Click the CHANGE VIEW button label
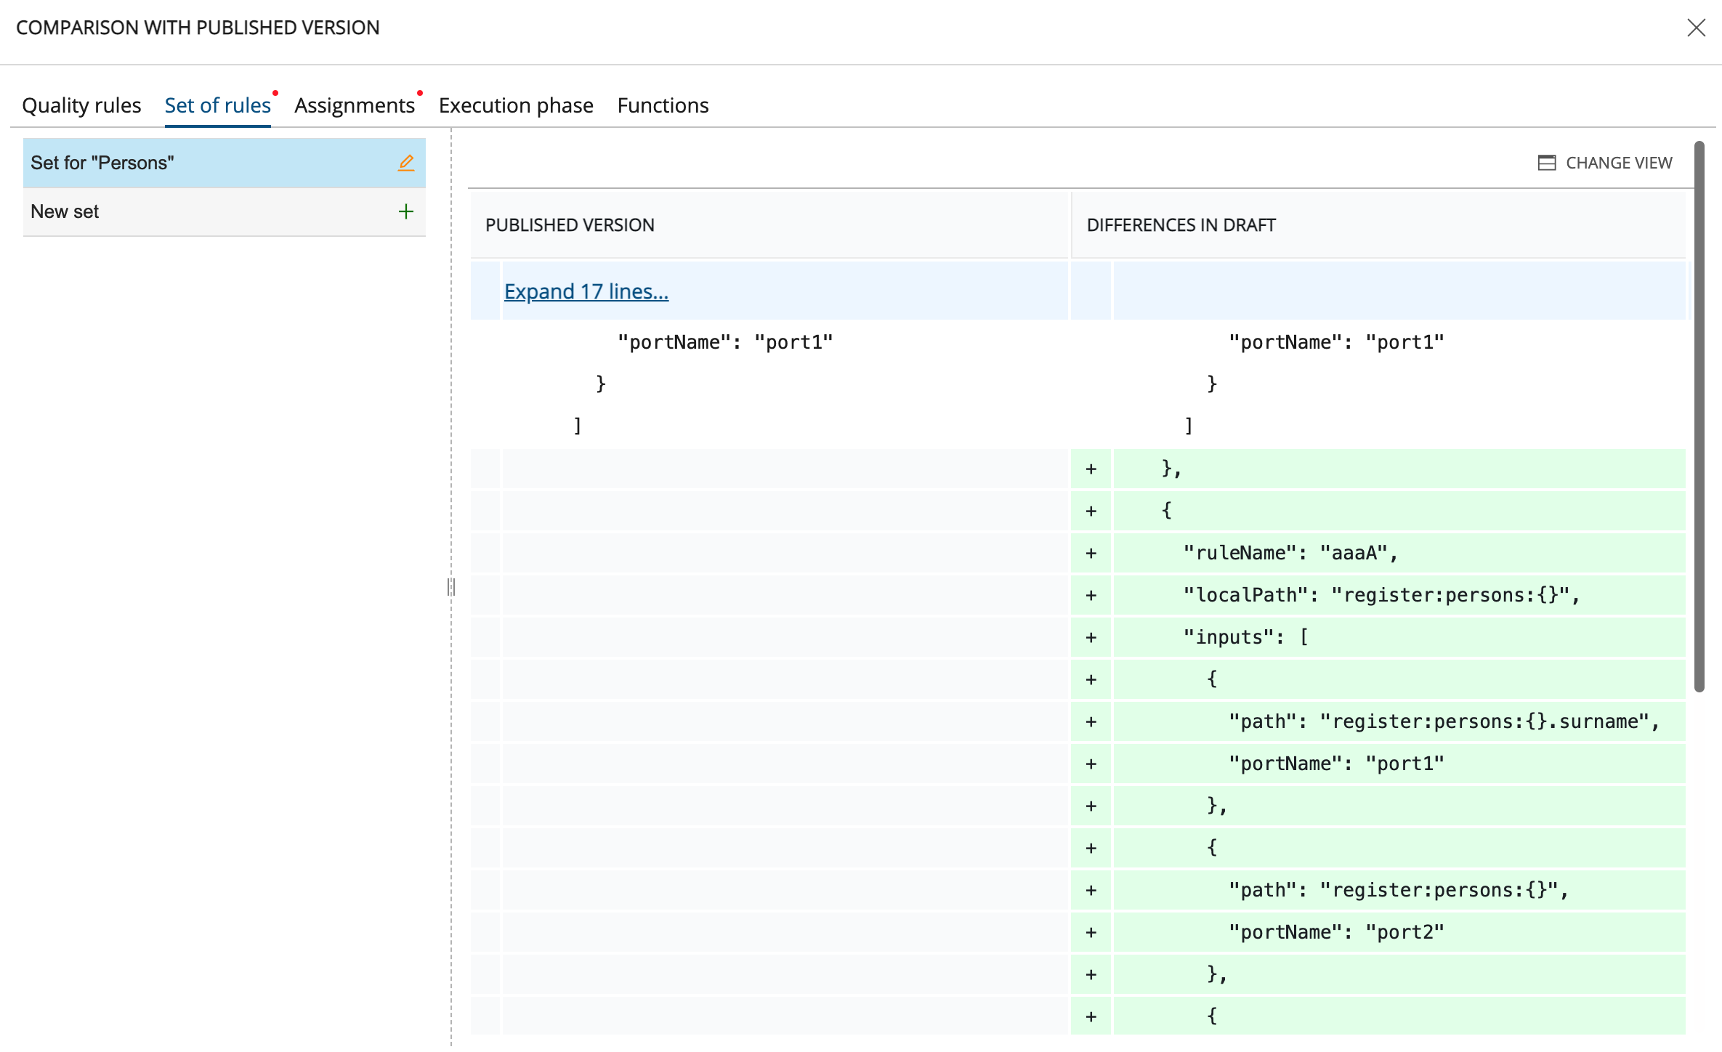The image size is (1722, 1052). coord(1619,163)
